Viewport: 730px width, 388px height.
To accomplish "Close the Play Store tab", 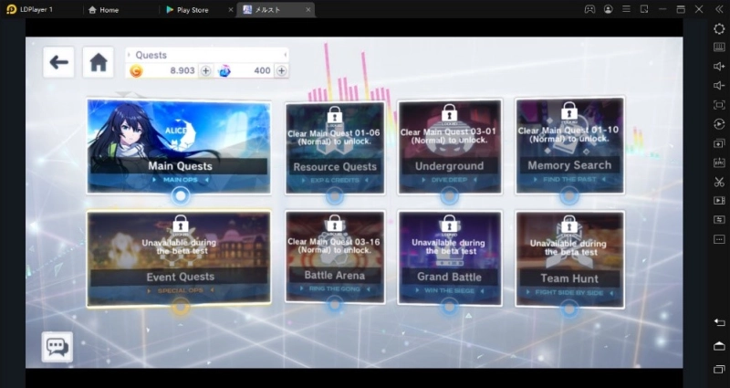I will (231, 10).
